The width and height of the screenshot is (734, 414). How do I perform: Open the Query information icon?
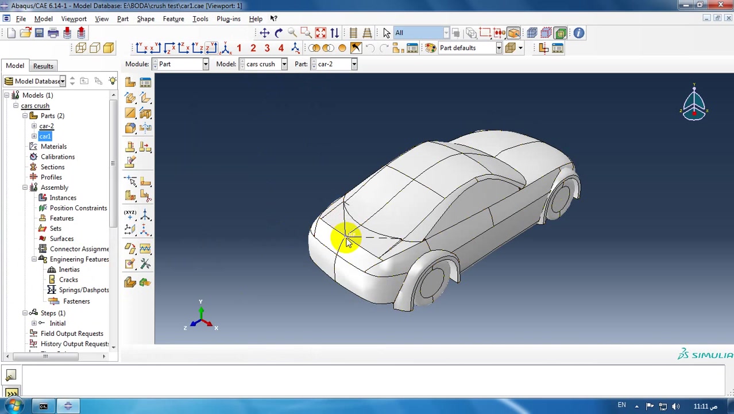[578, 33]
